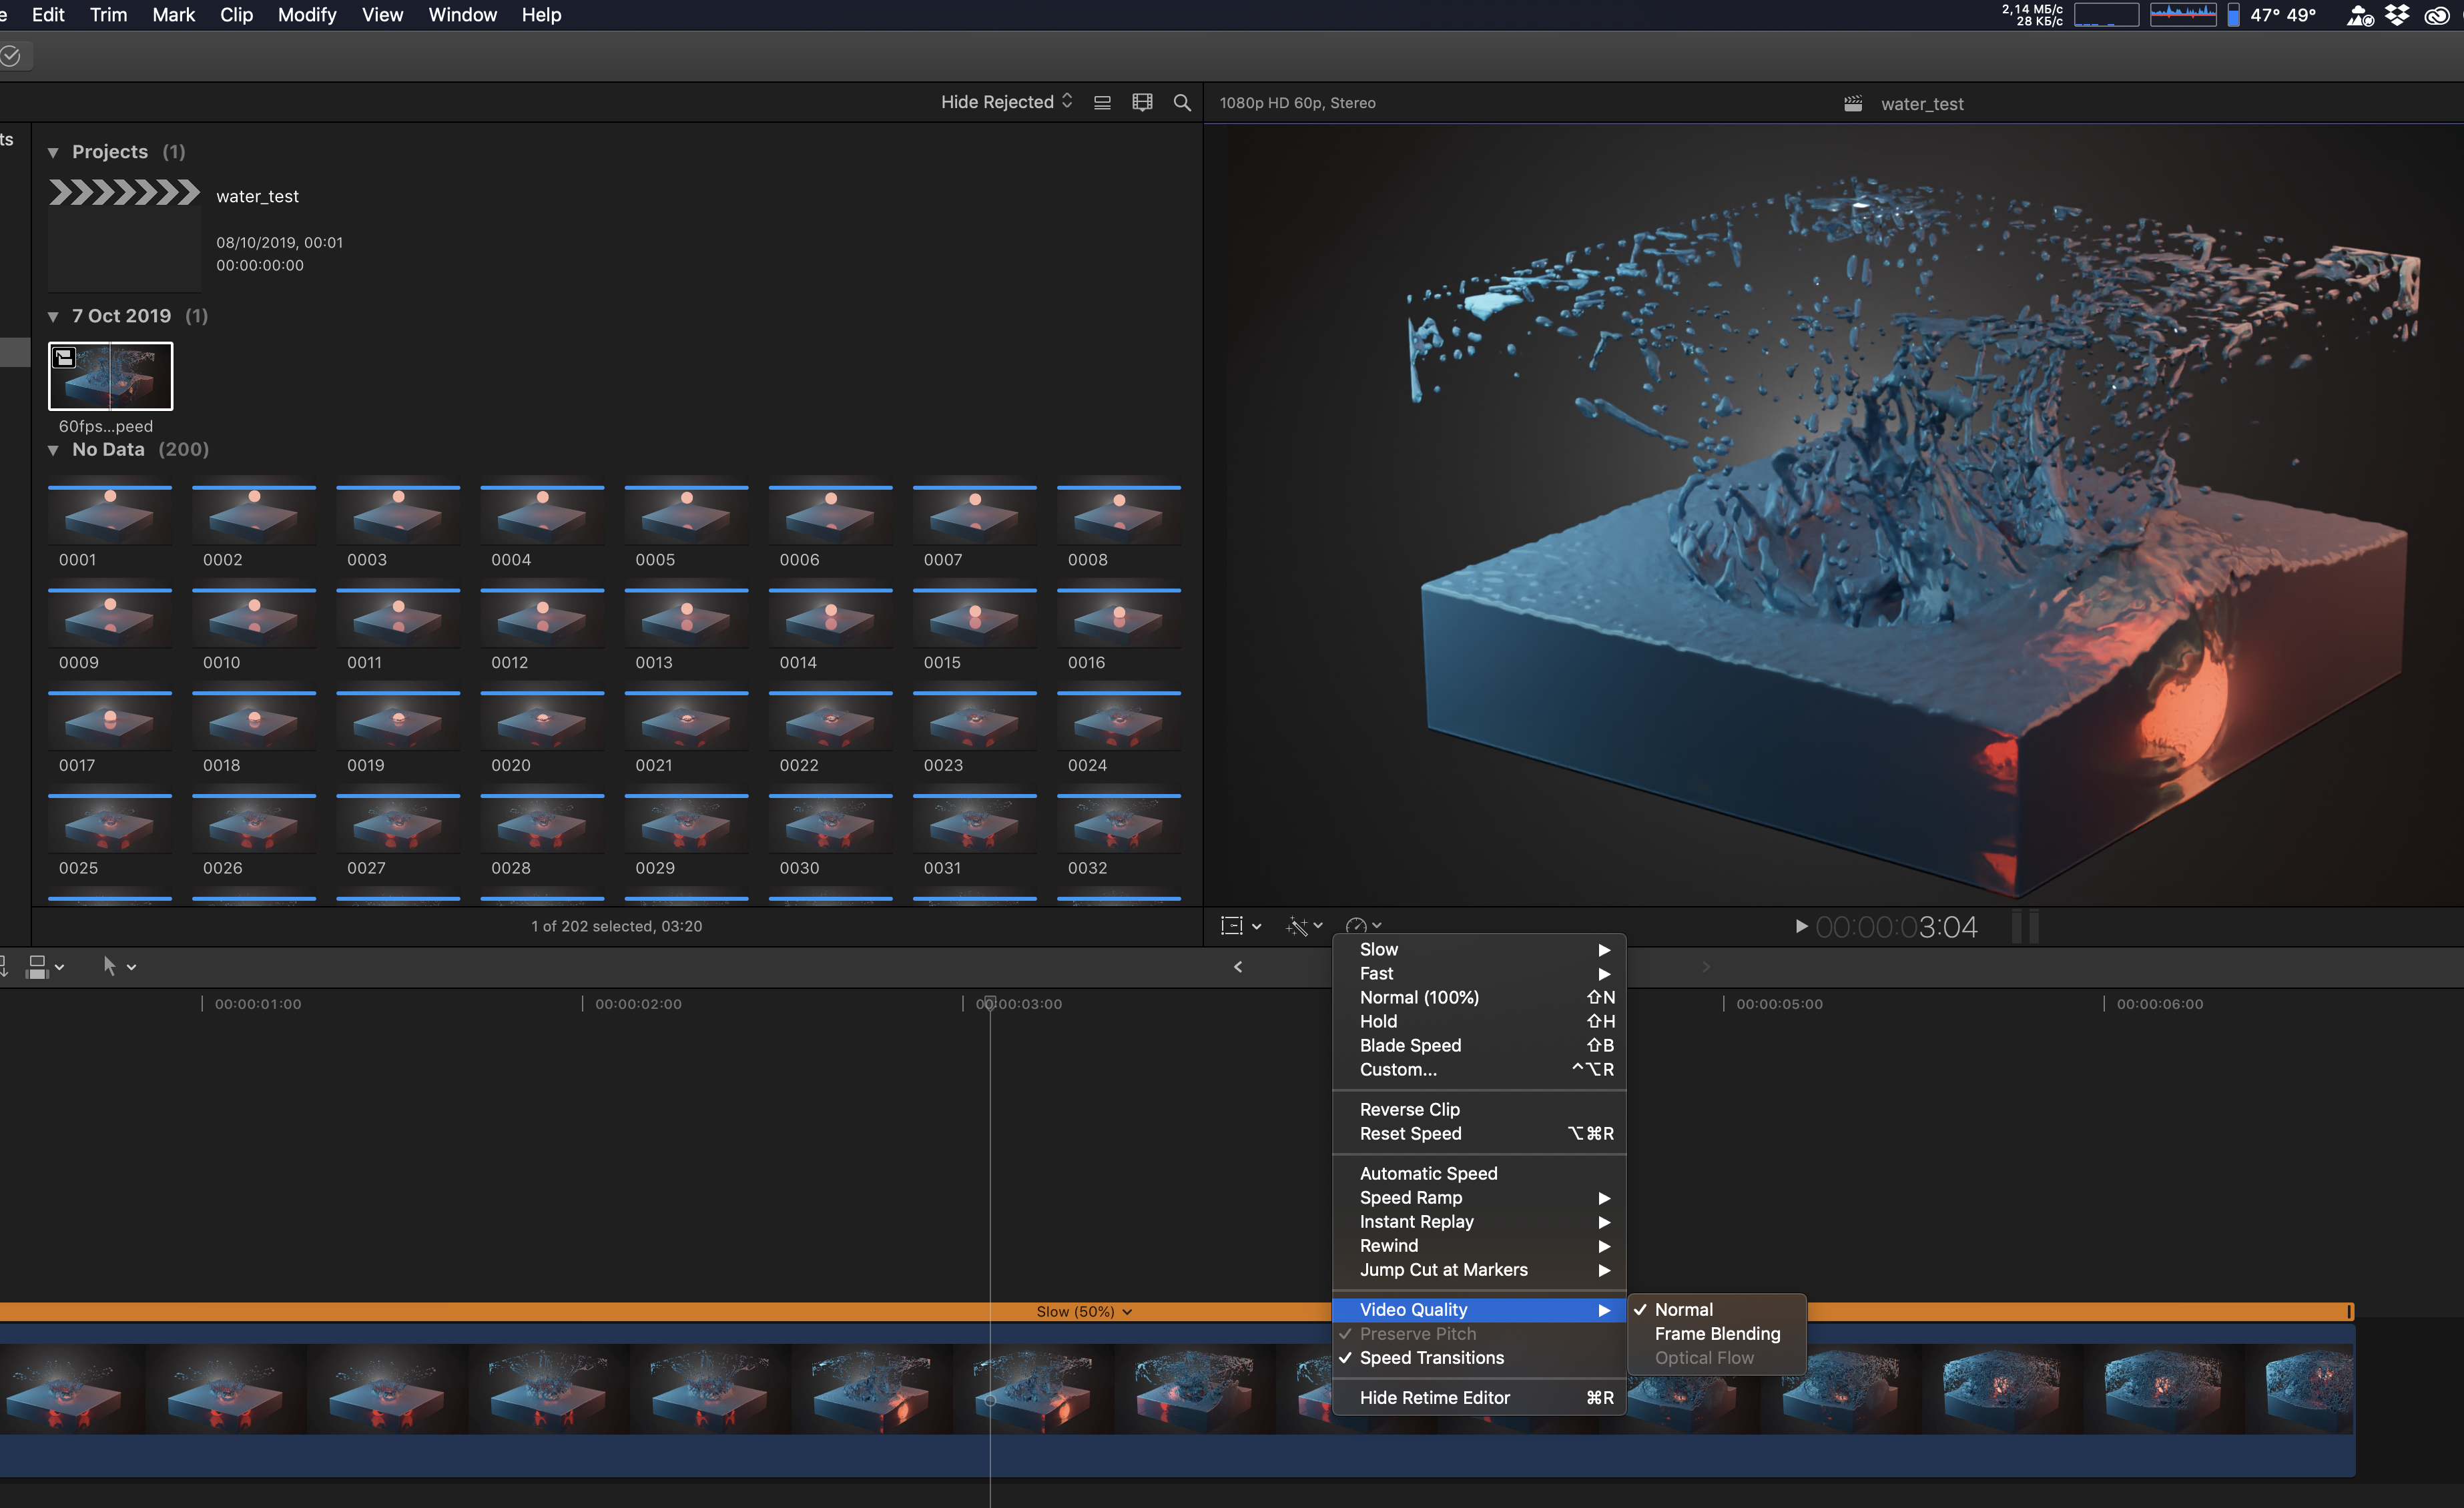Select the 60fps...peed clip thumbnail
This screenshot has width=2464, height=1508.
pos(110,376)
